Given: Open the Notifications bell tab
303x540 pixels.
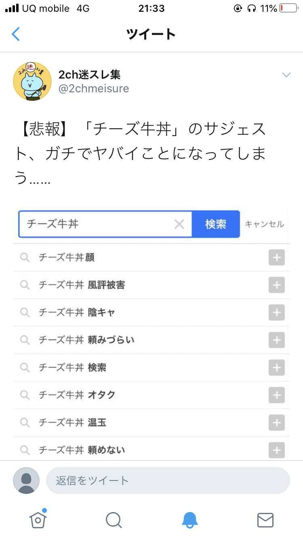Looking at the screenshot, I should tap(189, 519).
